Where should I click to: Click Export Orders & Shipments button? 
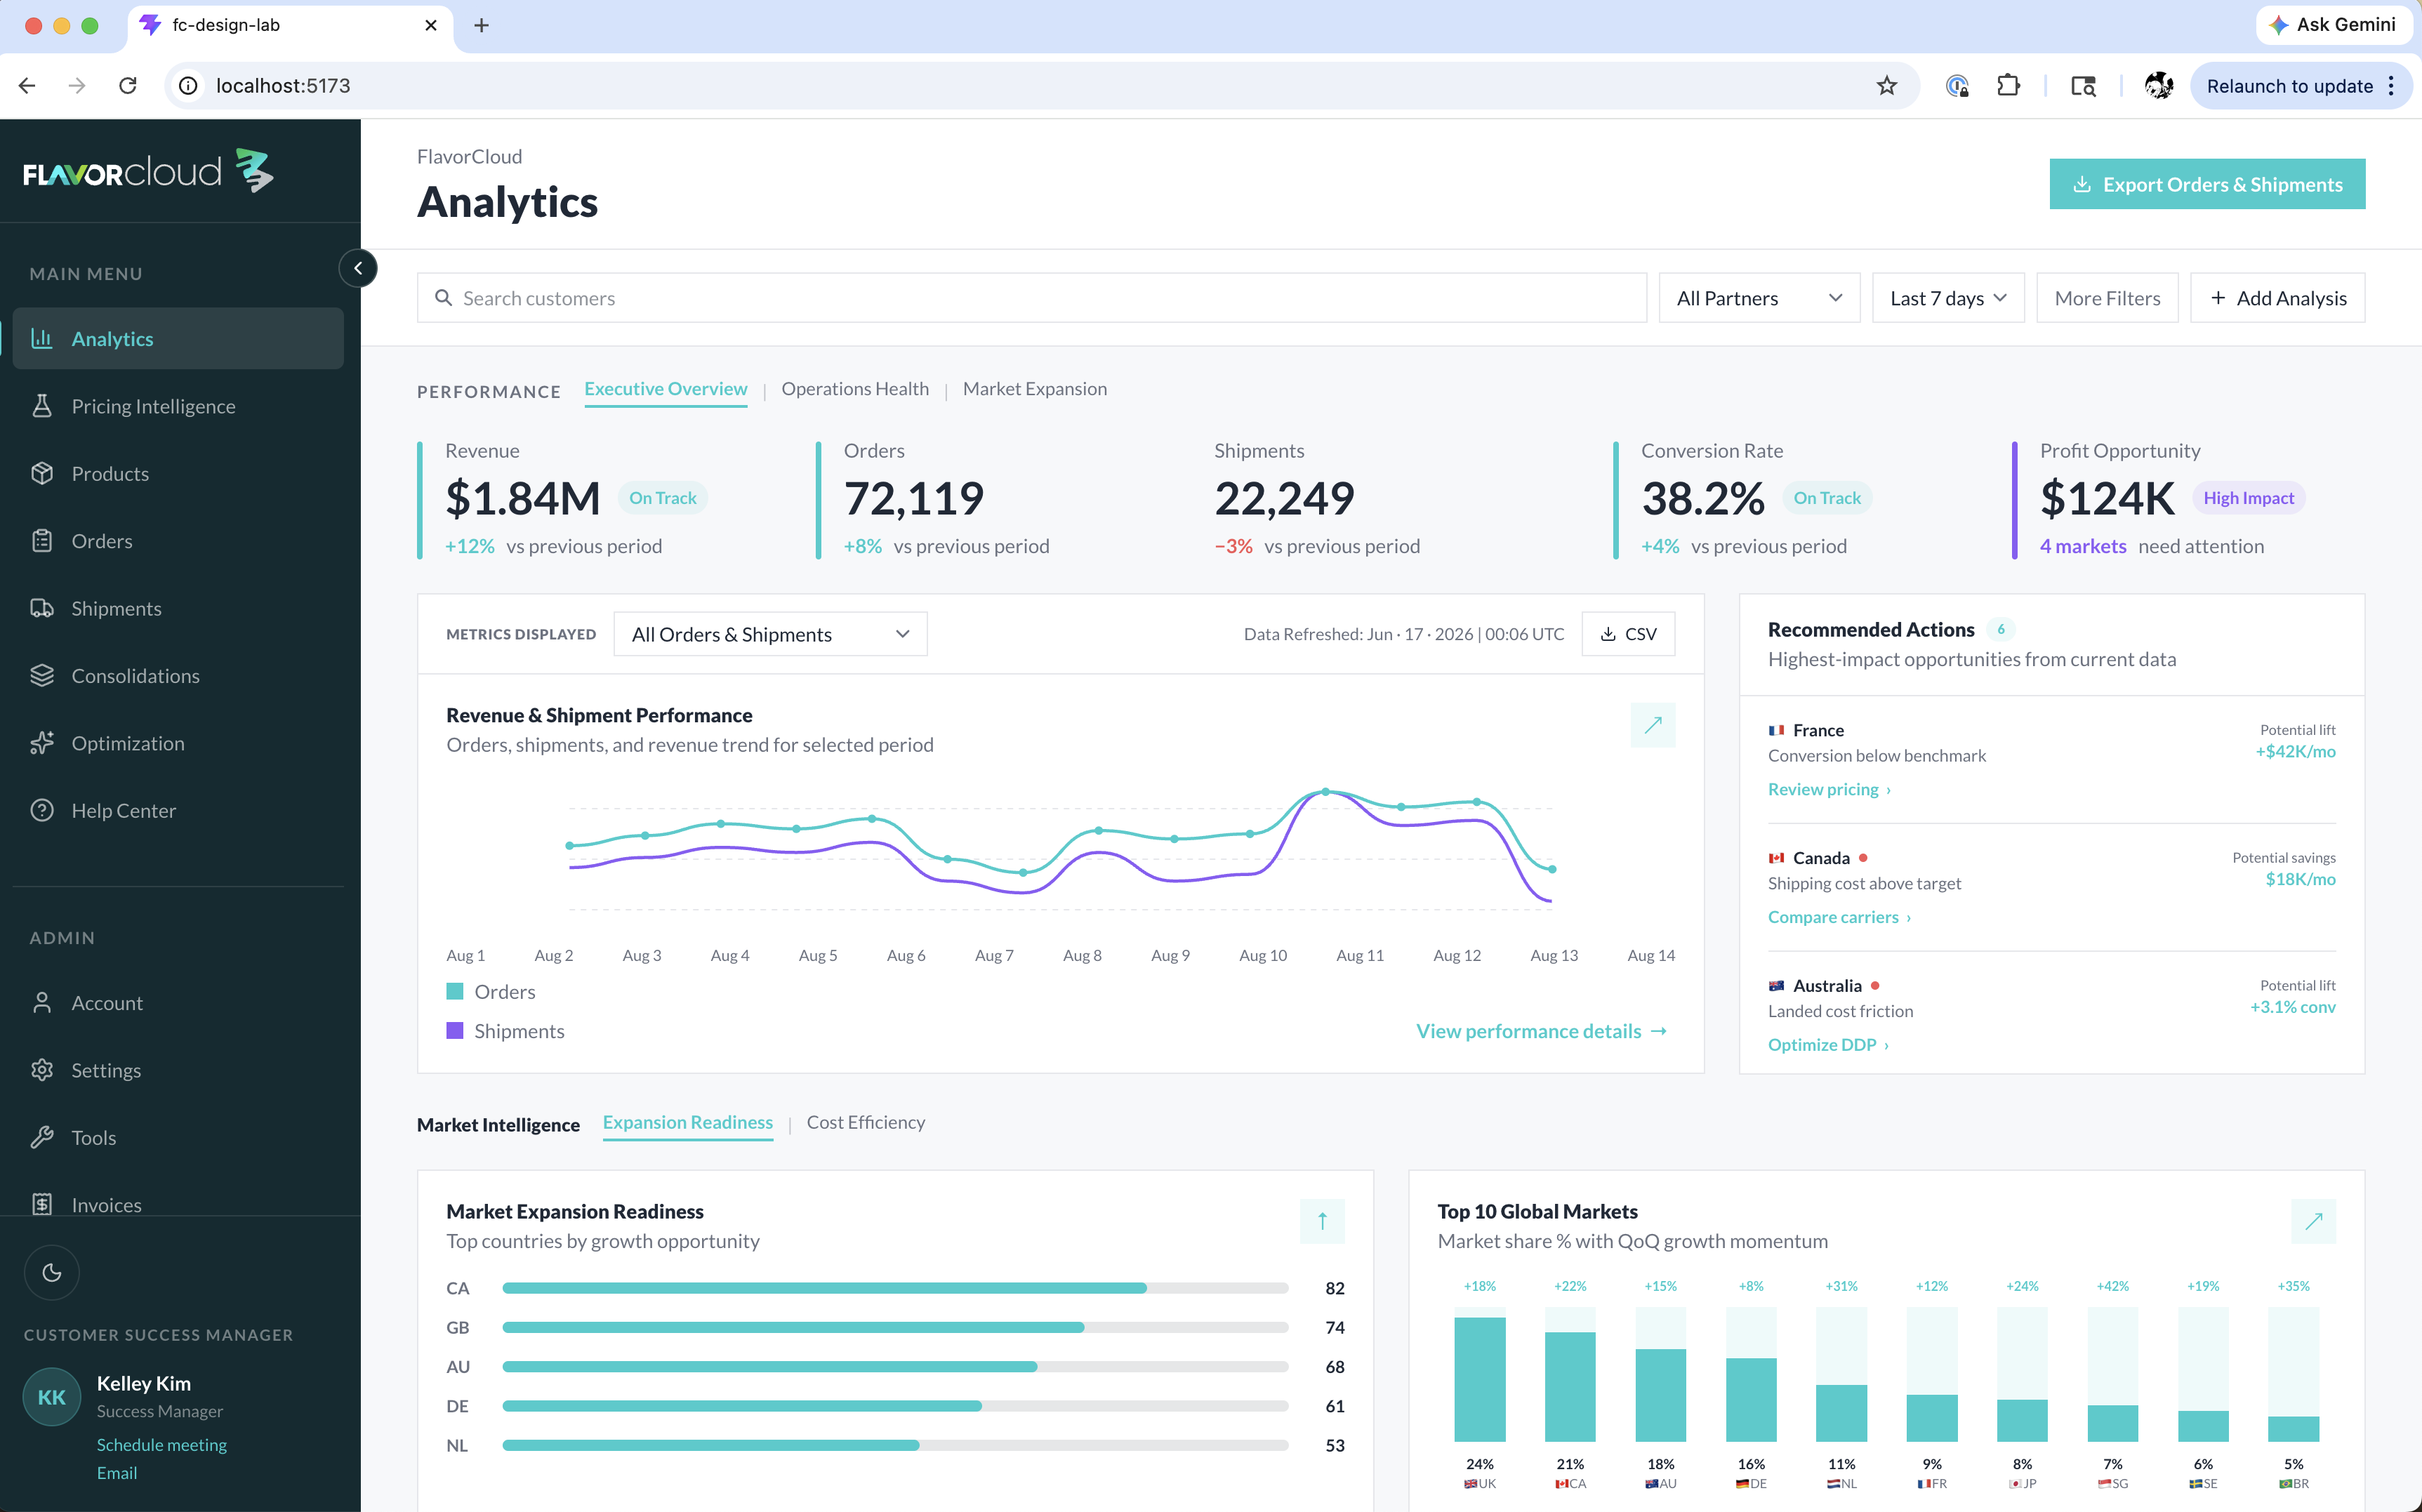[x=2207, y=184]
